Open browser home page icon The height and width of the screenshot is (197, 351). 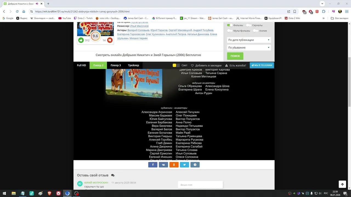[24, 11]
